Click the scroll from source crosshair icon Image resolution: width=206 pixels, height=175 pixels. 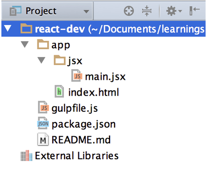129,11
